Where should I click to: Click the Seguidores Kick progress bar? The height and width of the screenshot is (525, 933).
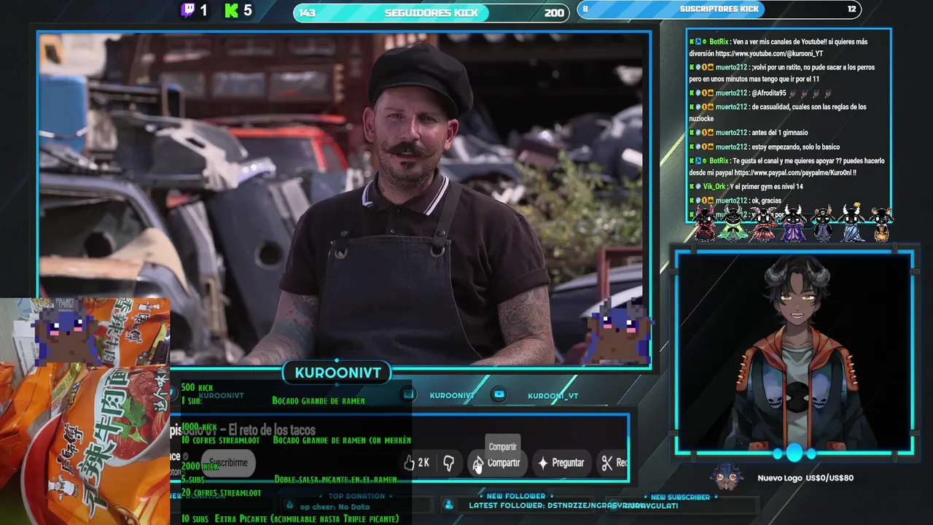click(432, 12)
